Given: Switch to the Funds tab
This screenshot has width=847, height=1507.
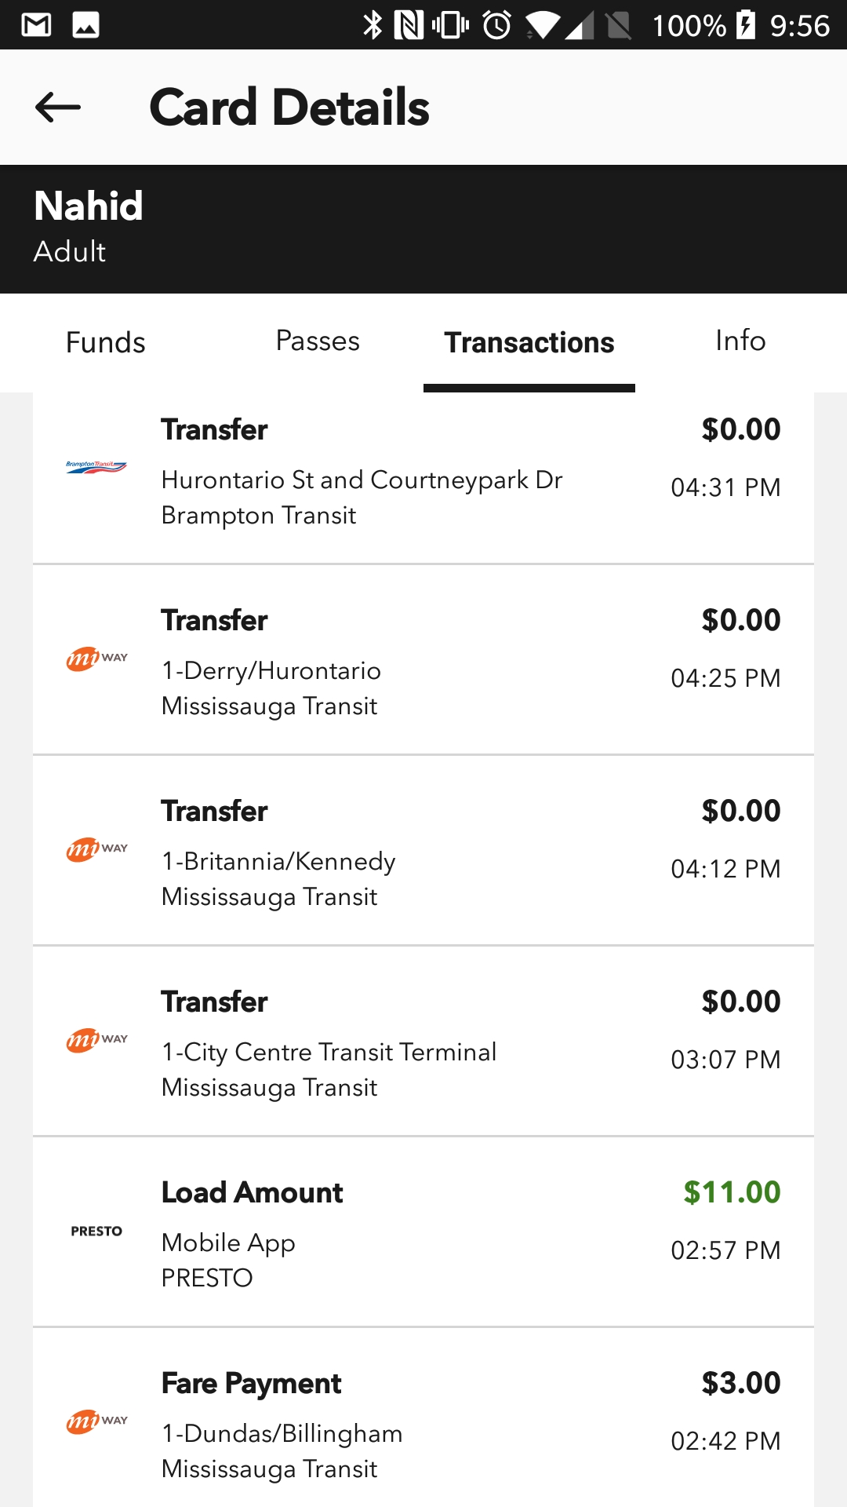Looking at the screenshot, I should coord(106,343).
